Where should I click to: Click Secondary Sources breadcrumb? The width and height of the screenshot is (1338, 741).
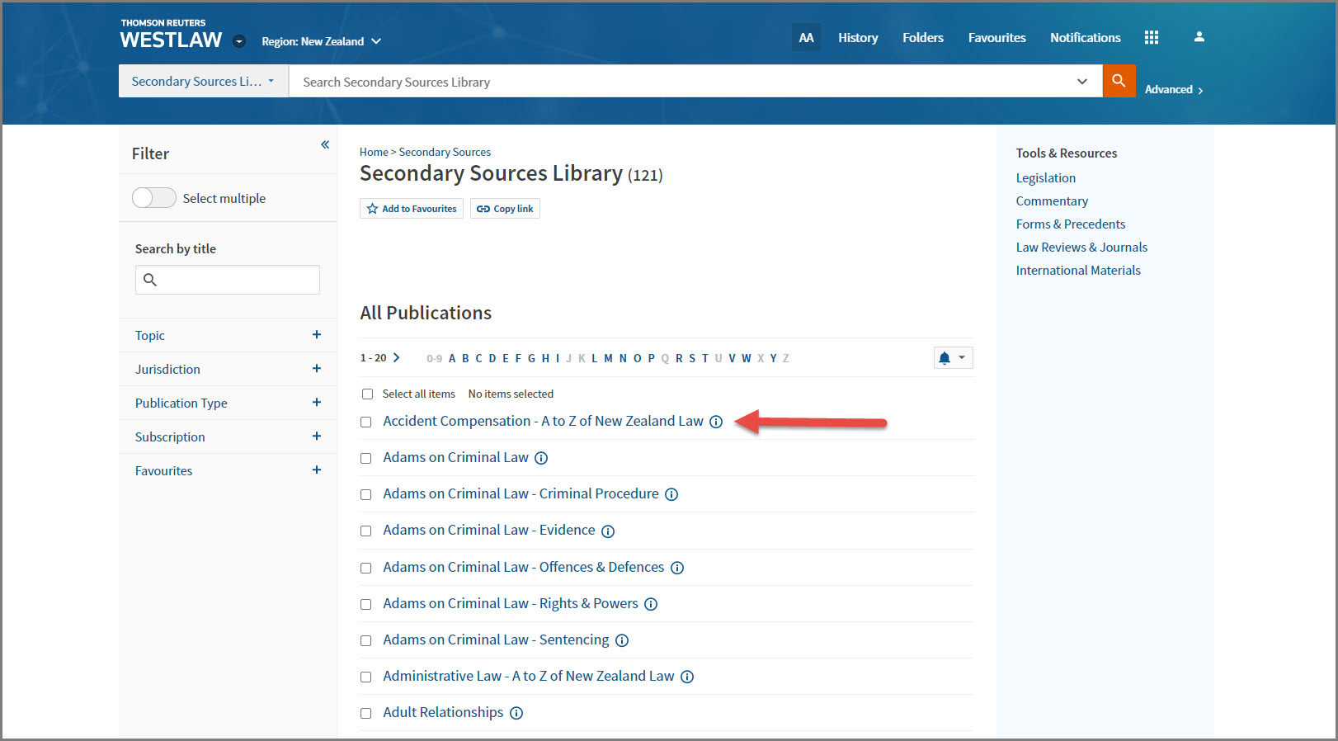click(x=445, y=152)
